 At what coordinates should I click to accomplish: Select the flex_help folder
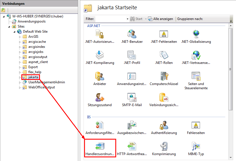35,72
